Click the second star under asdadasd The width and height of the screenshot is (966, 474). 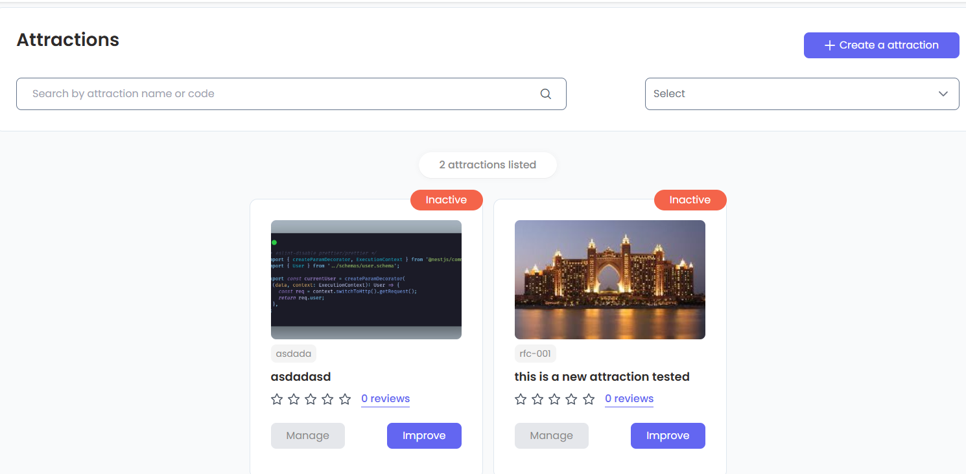pyautogui.click(x=294, y=400)
